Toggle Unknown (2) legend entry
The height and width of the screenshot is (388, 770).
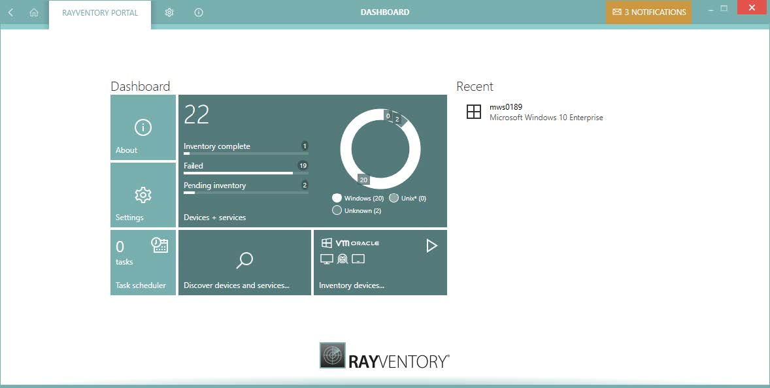356,210
